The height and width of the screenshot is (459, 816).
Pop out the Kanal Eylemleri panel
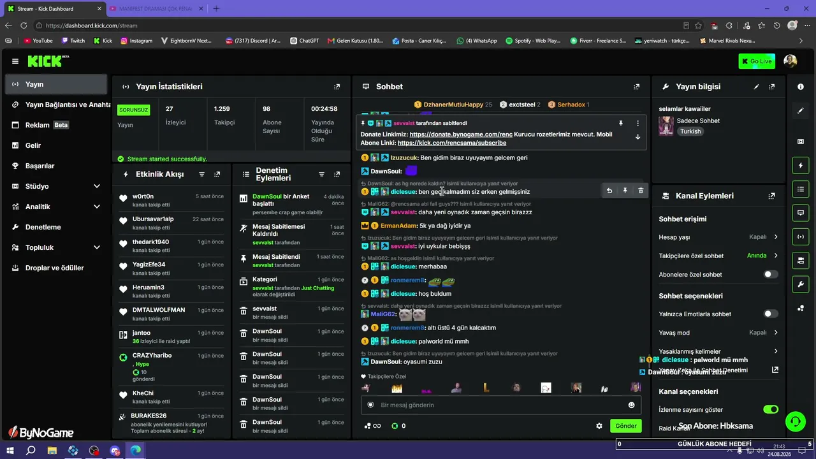tap(772, 196)
